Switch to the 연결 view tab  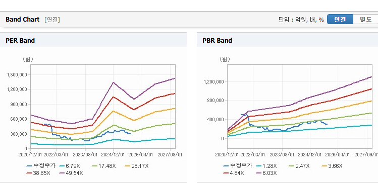click(x=340, y=19)
